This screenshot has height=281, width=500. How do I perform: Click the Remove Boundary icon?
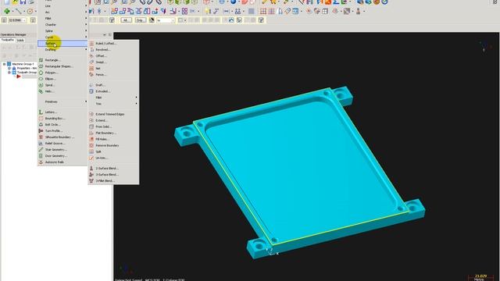pyautogui.click(x=91, y=145)
